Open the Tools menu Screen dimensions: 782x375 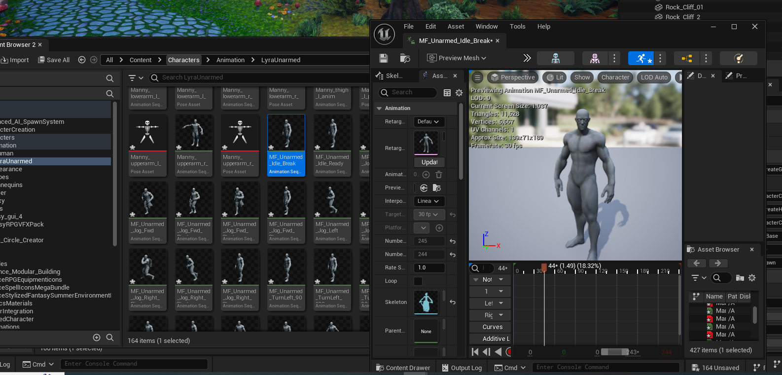click(518, 27)
